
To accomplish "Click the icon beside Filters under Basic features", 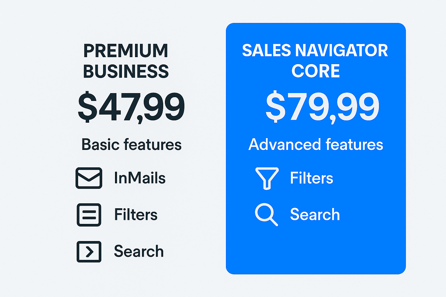I will click(89, 215).
